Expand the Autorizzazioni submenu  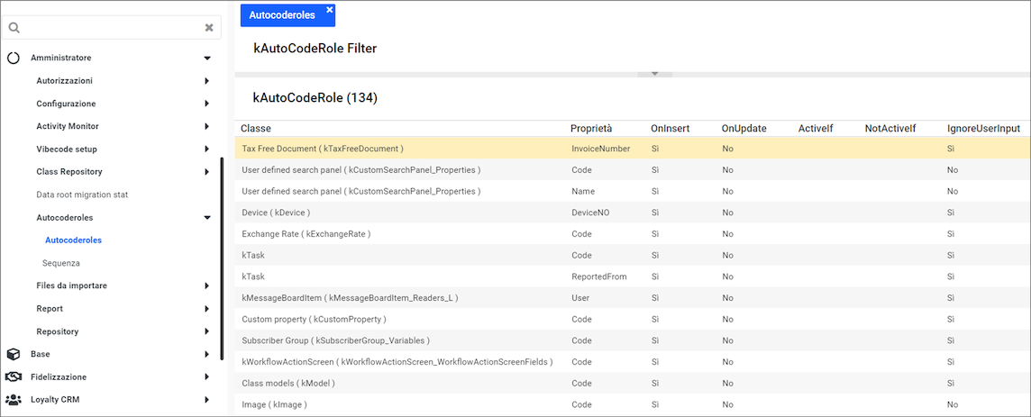pyautogui.click(x=206, y=81)
